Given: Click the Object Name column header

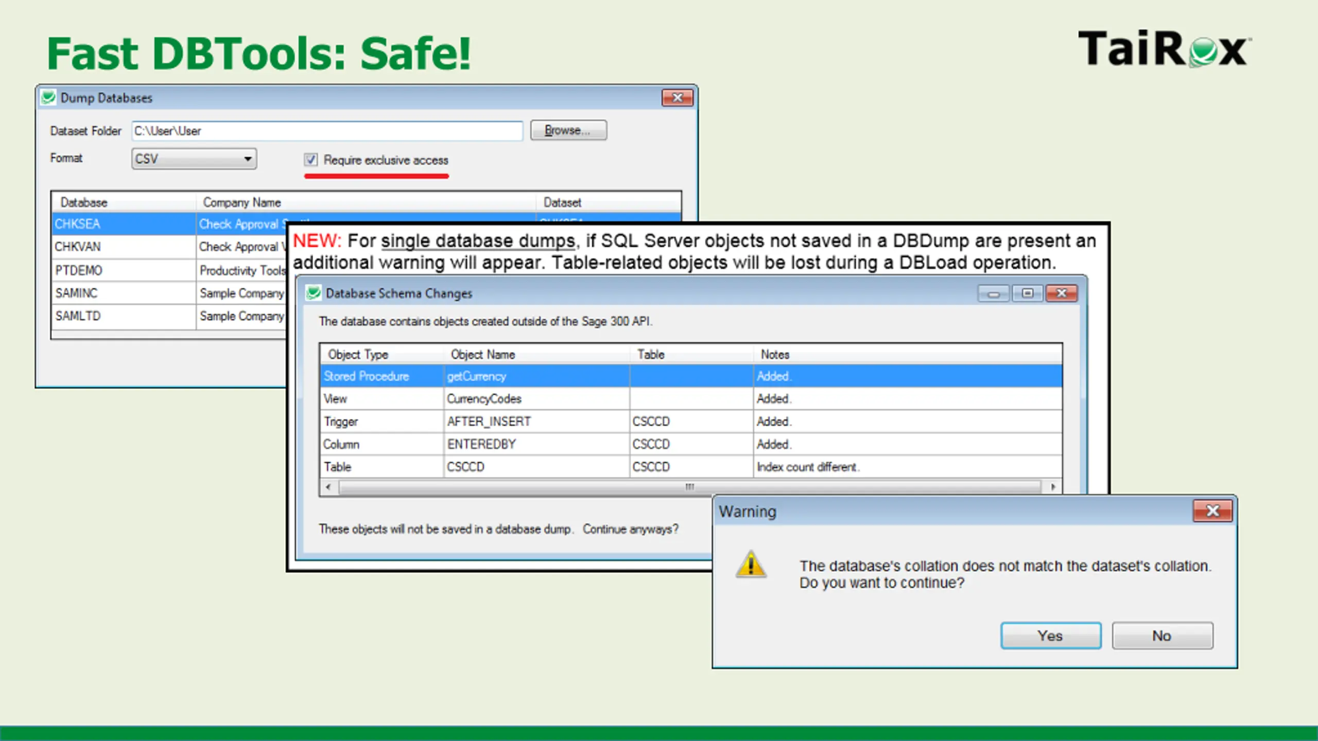Looking at the screenshot, I should [x=537, y=355].
